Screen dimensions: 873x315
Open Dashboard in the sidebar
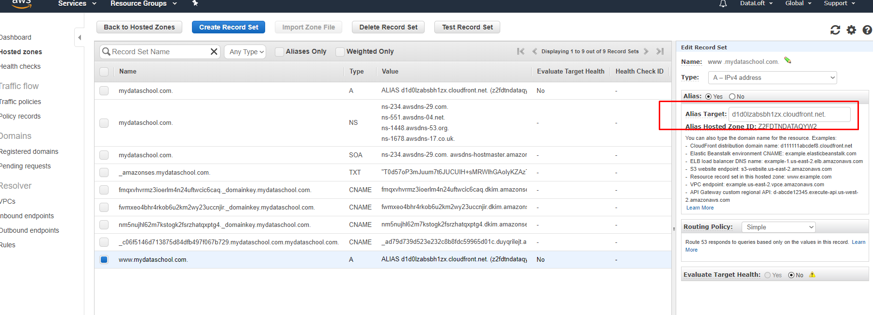click(x=16, y=37)
